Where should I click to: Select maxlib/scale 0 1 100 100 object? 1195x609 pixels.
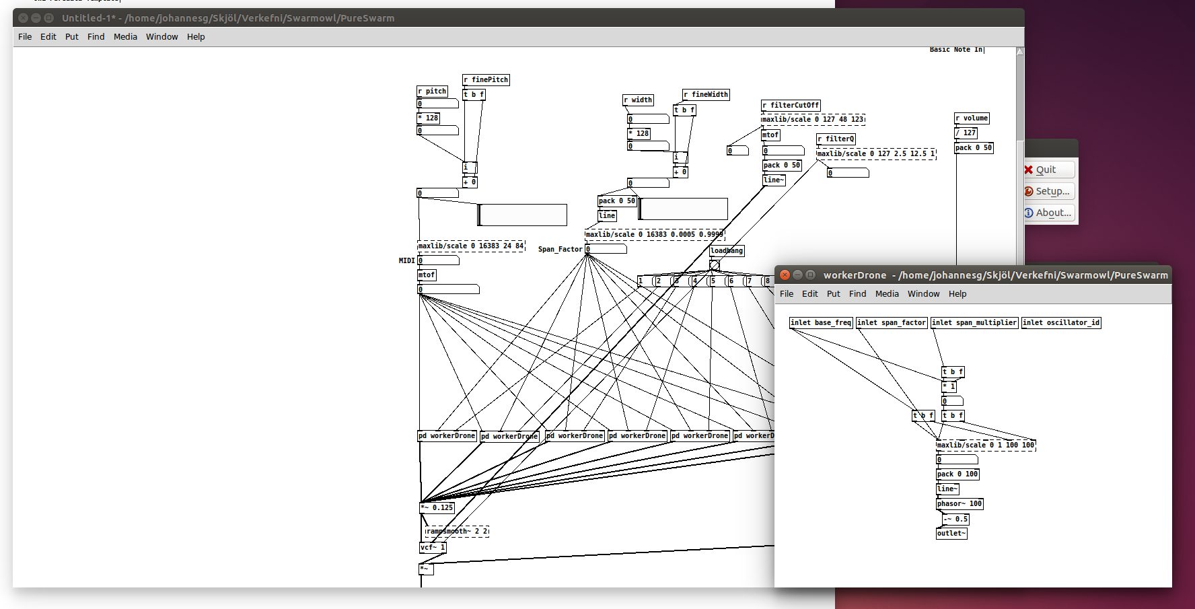pyautogui.click(x=986, y=445)
